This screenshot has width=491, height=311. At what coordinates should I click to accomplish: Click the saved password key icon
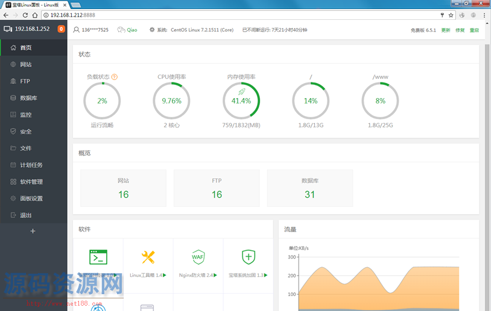point(442,15)
